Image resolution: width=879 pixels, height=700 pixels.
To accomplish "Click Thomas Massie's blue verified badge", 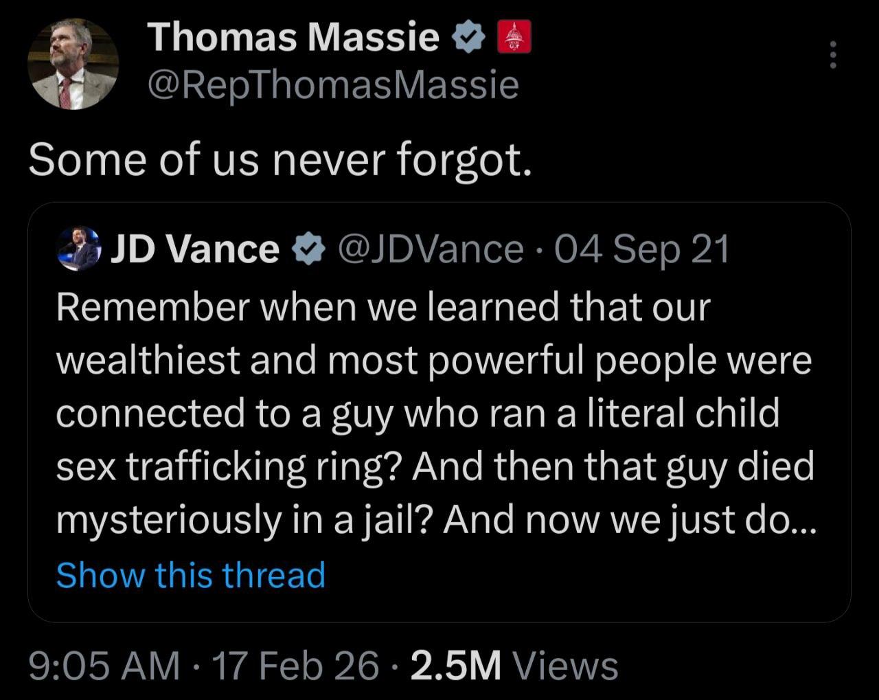I will click(468, 37).
